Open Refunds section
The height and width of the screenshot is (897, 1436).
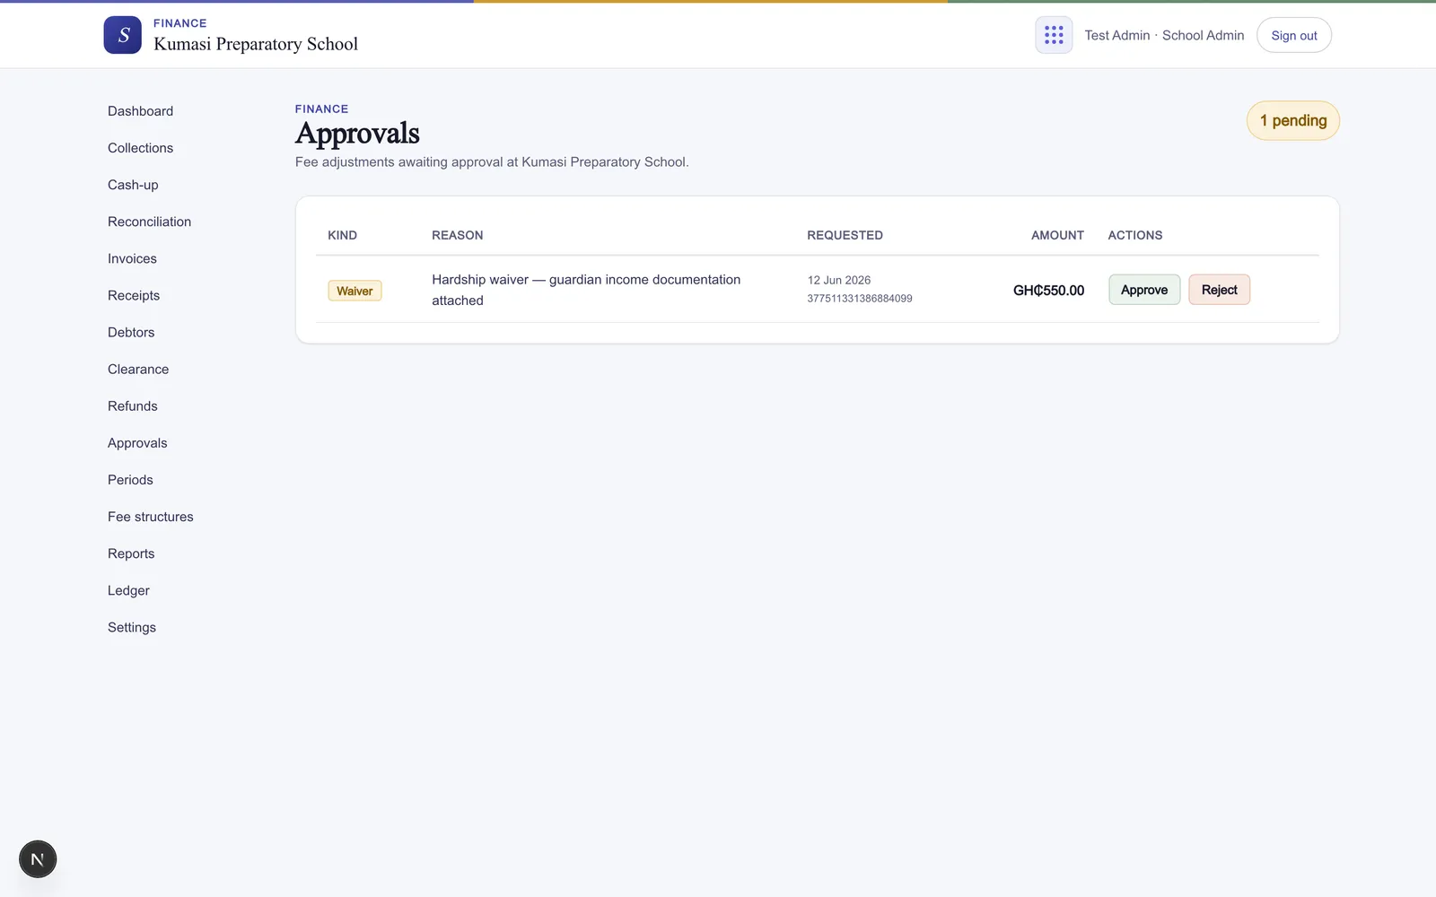[133, 405]
